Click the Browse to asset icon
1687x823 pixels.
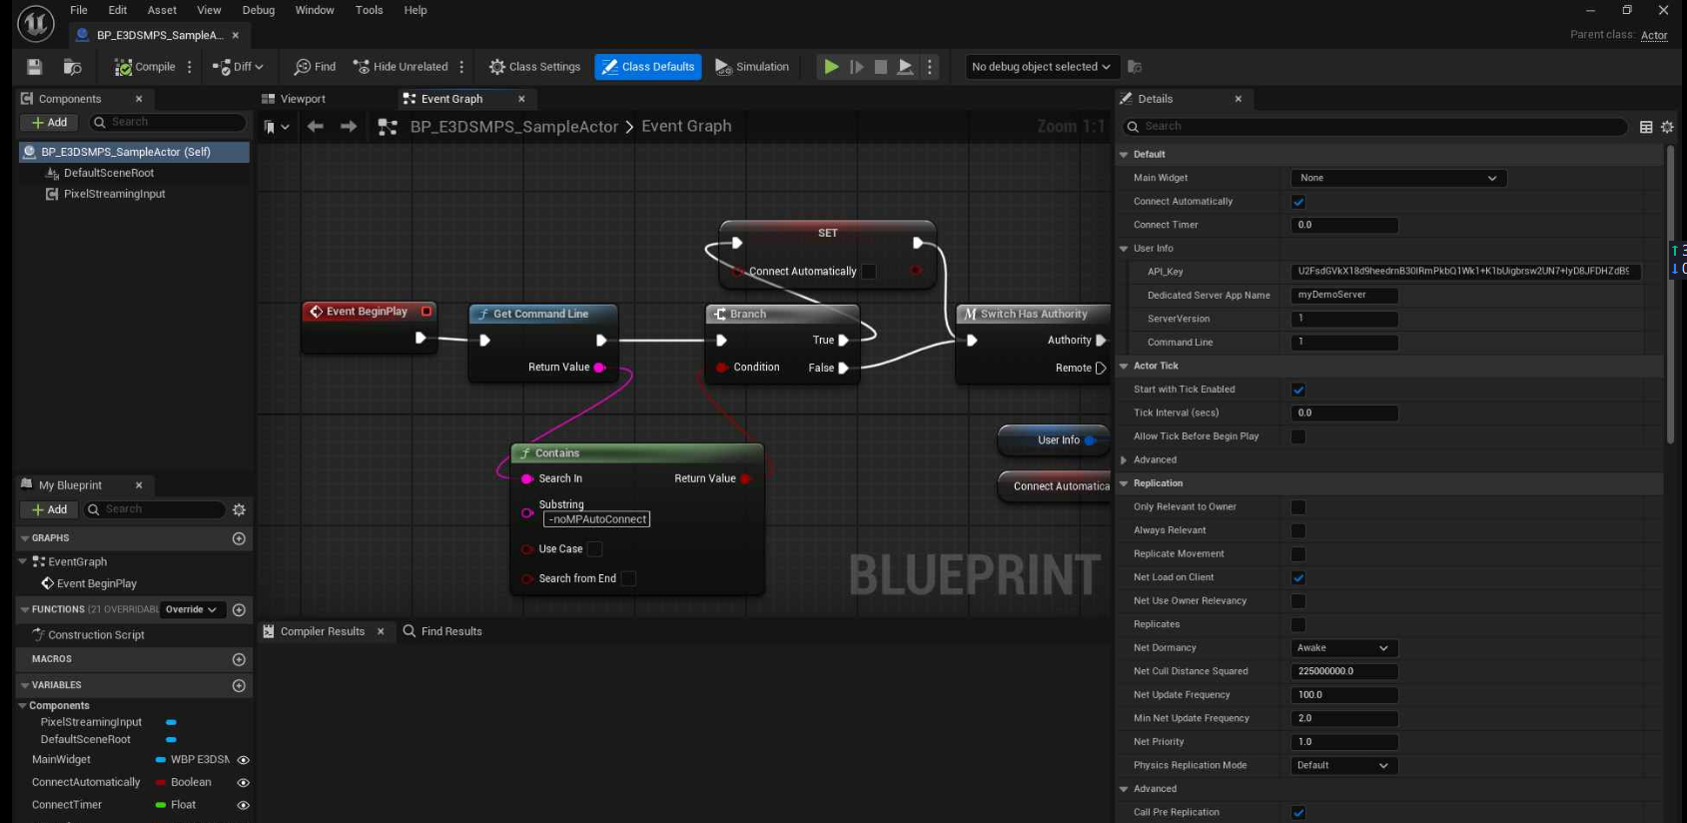tap(72, 67)
